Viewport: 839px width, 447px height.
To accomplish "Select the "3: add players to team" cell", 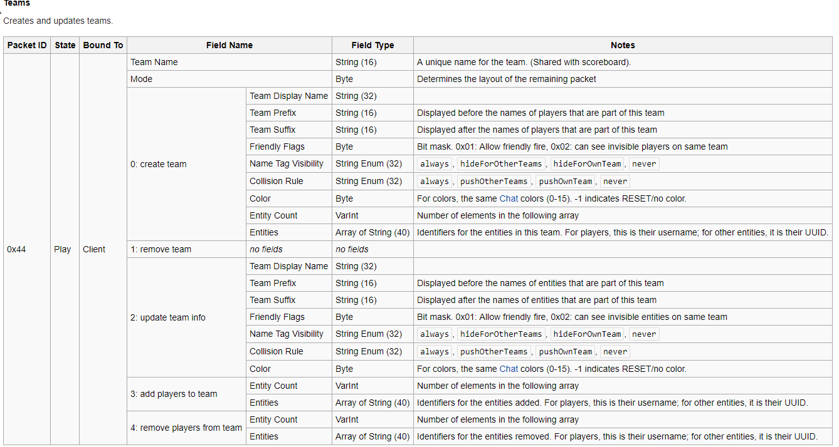I will (x=186, y=394).
